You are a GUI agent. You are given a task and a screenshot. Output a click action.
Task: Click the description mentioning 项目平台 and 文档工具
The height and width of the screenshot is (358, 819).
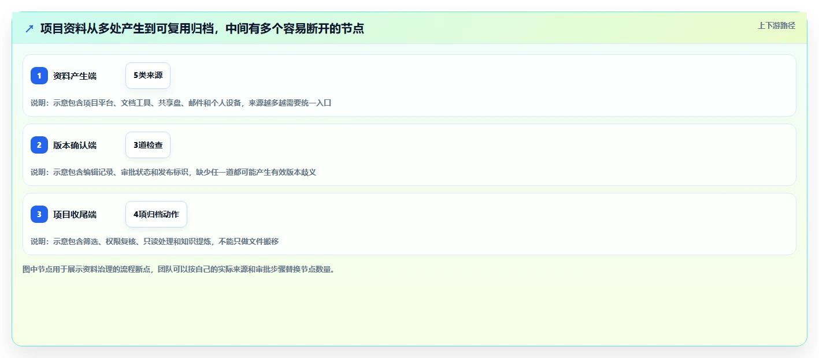pos(181,103)
